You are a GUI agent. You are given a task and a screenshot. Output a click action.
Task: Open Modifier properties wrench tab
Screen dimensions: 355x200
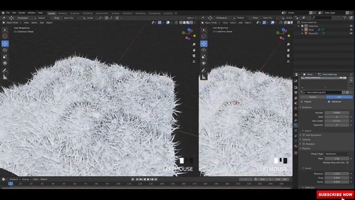coord(296,120)
